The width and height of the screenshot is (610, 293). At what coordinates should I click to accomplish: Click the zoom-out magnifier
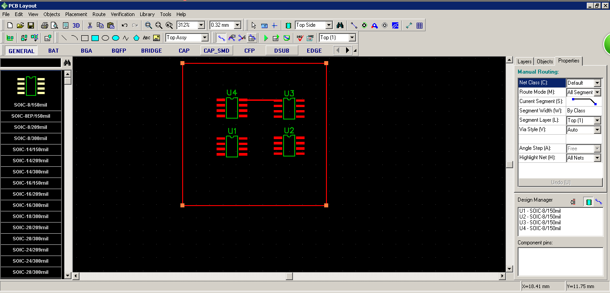(x=159, y=25)
